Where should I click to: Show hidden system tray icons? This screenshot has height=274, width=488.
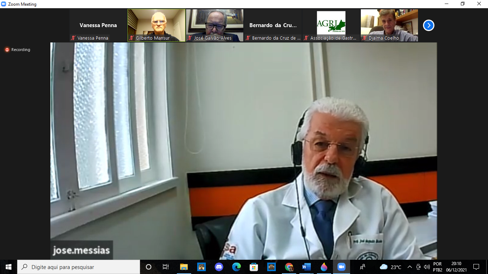tap(410, 267)
